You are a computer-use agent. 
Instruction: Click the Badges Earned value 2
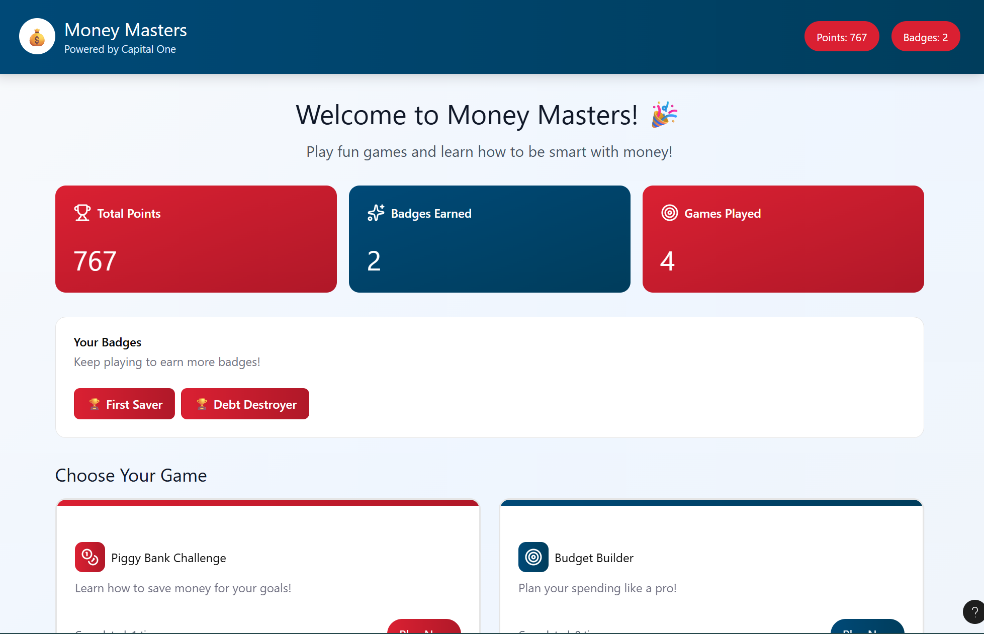pos(374,261)
